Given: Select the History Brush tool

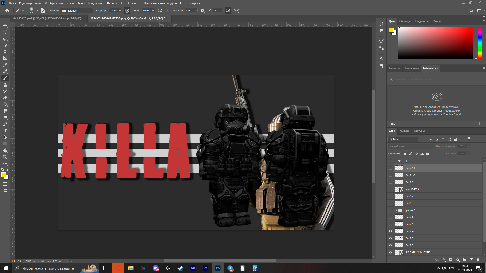Looking at the screenshot, I should coord(5,91).
